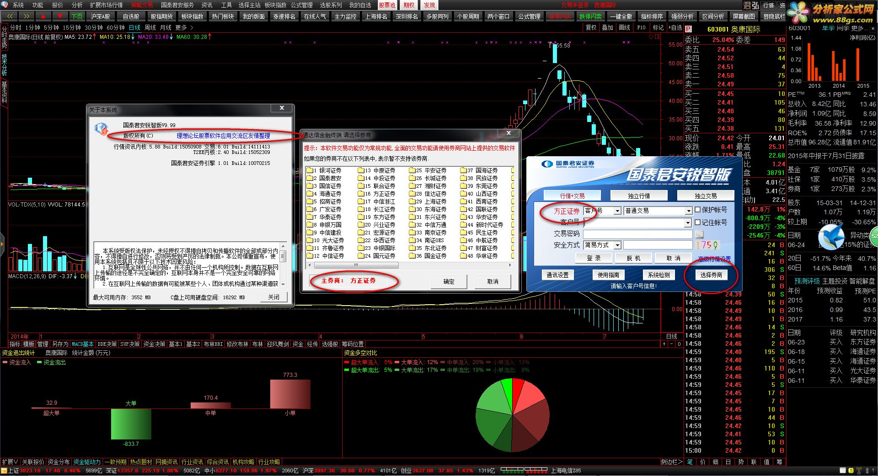Click folder icon for 国海证券
Image resolution: width=878 pixels, height=476 pixels.
coord(464,170)
